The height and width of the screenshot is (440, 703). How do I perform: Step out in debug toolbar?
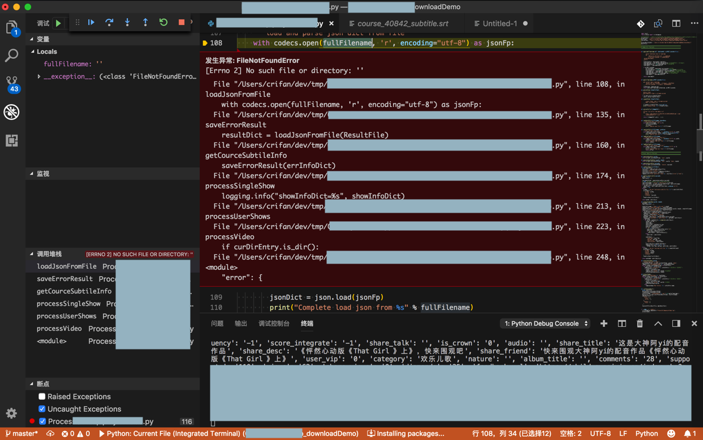(x=145, y=23)
